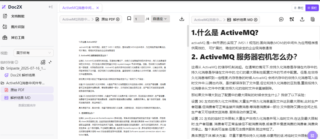
Task: Close the ActiveMQ消息中间 tab
Action: (97, 8)
